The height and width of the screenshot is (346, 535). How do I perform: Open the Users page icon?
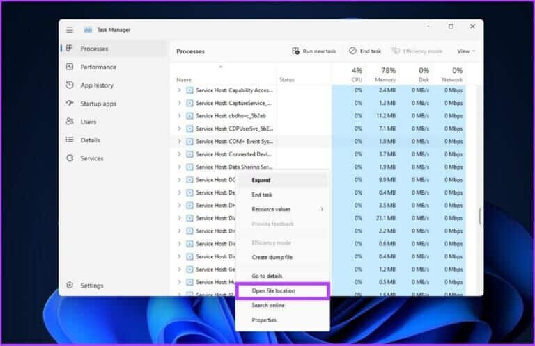pos(70,122)
